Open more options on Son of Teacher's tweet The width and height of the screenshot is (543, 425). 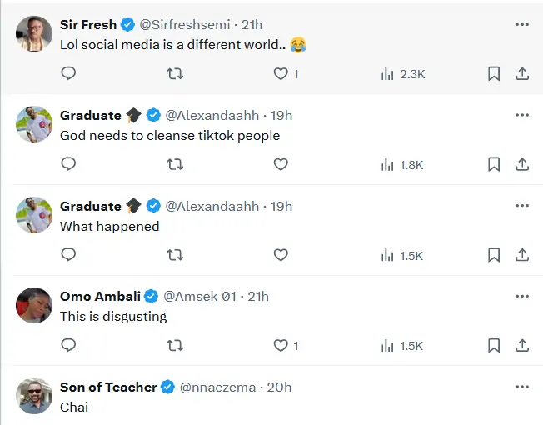(522, 387)
